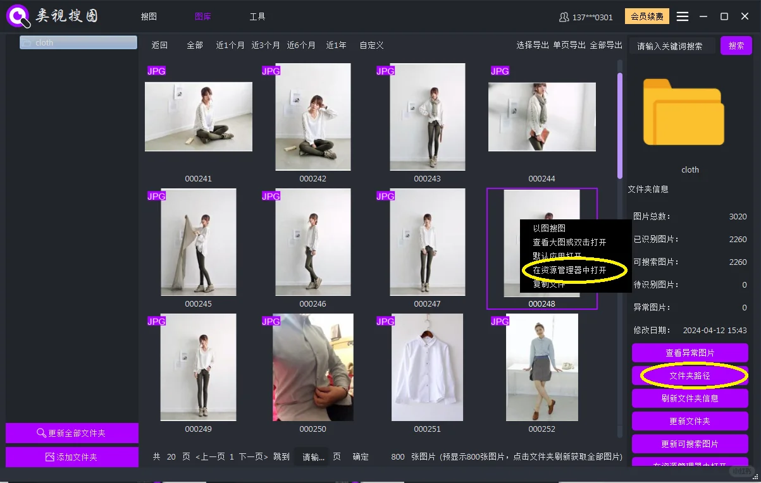Switch to the 工具 tab

257,16
